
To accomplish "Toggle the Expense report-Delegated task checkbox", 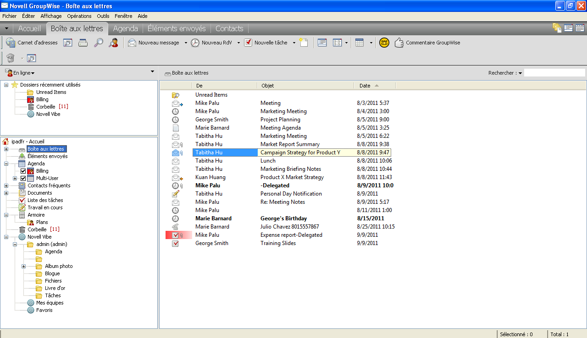I will 175,235.
